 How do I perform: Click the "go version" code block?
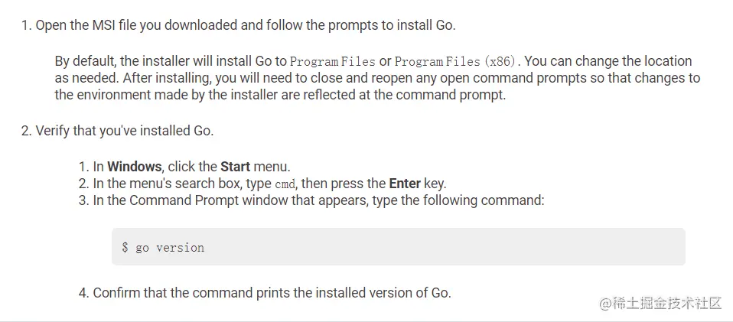click(x=398, y=247)
